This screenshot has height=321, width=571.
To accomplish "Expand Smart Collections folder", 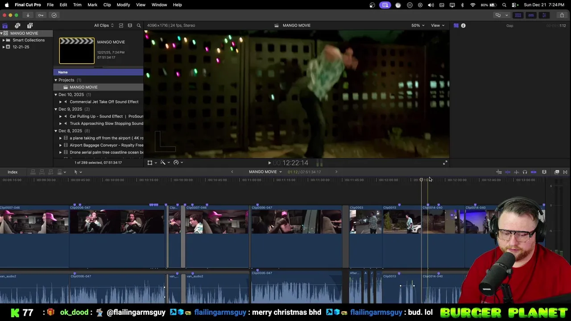I will 4,40.
